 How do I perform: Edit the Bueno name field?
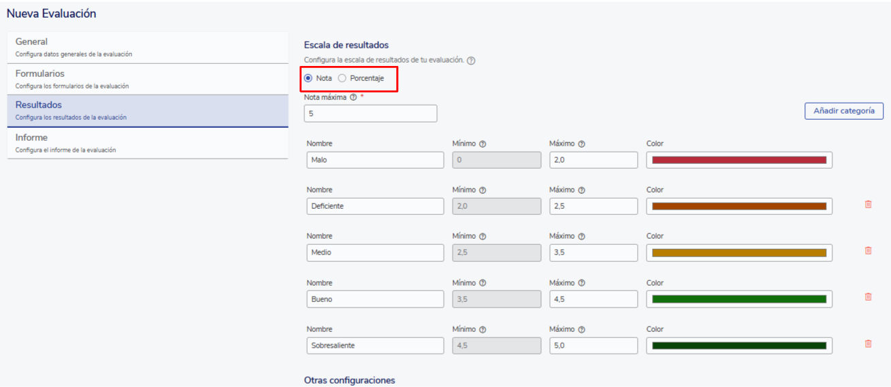pos(374,299)
